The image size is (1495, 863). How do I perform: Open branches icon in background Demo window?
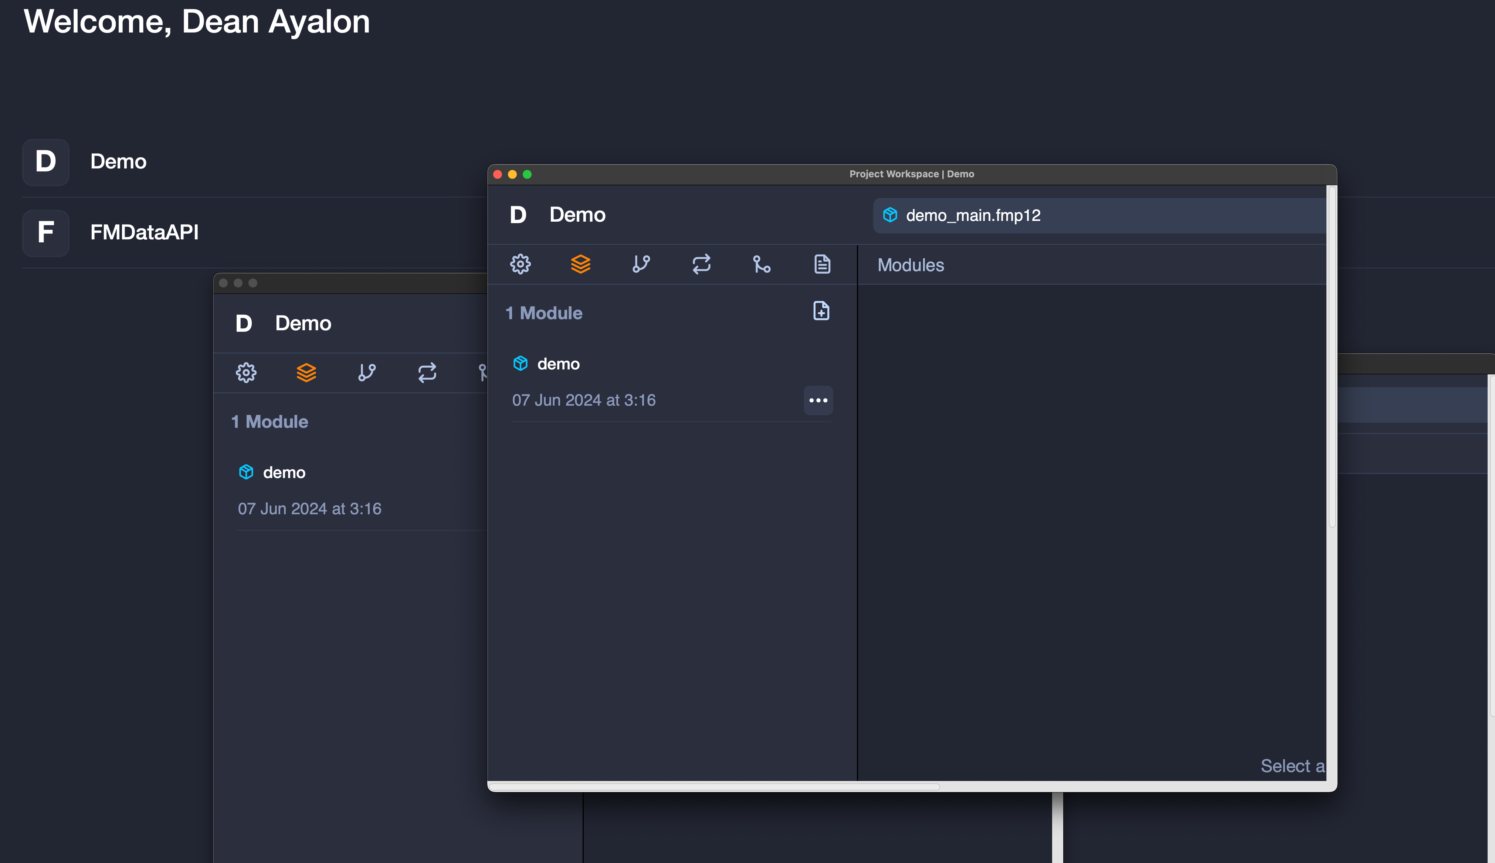[366, 373]
